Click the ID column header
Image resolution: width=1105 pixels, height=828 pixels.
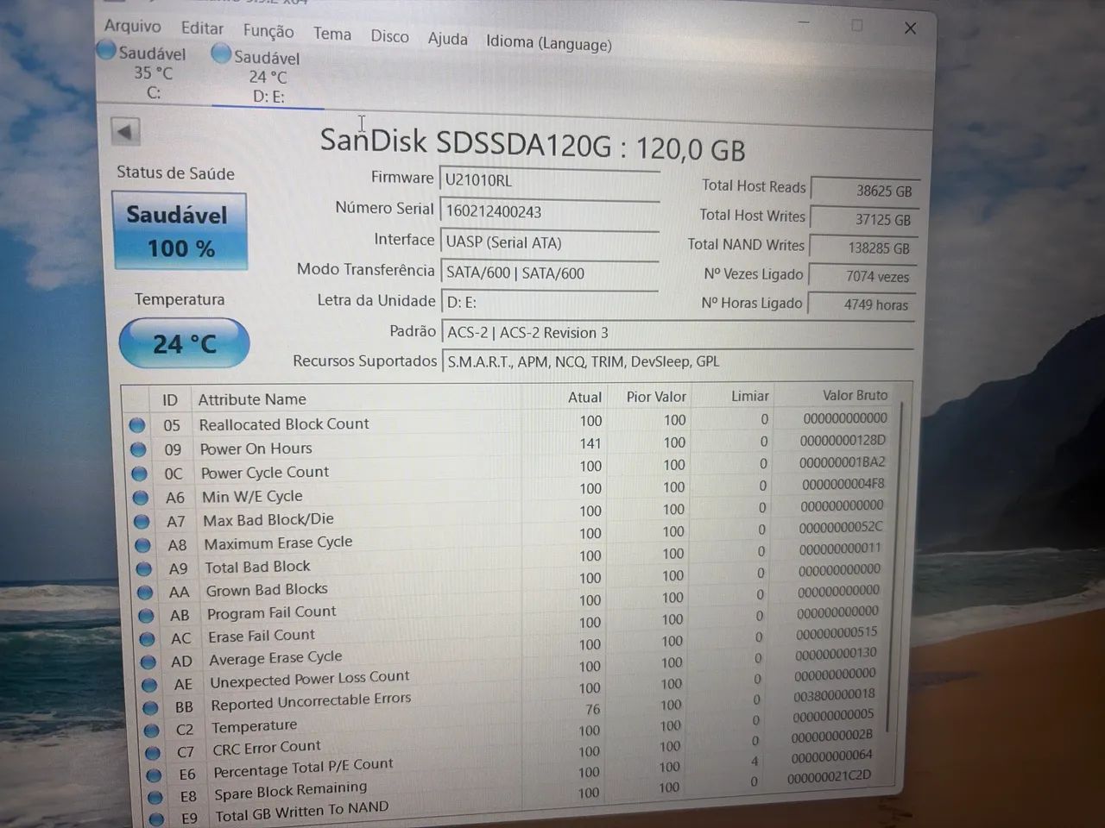[170, 400]
